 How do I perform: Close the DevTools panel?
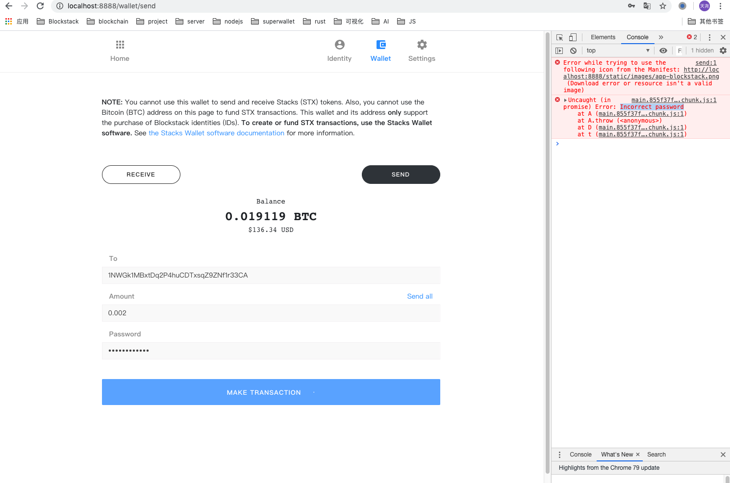[723, 37]
